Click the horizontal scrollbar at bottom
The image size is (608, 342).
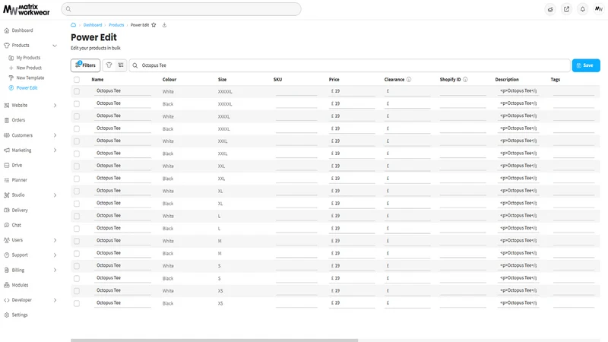point(214,340)
